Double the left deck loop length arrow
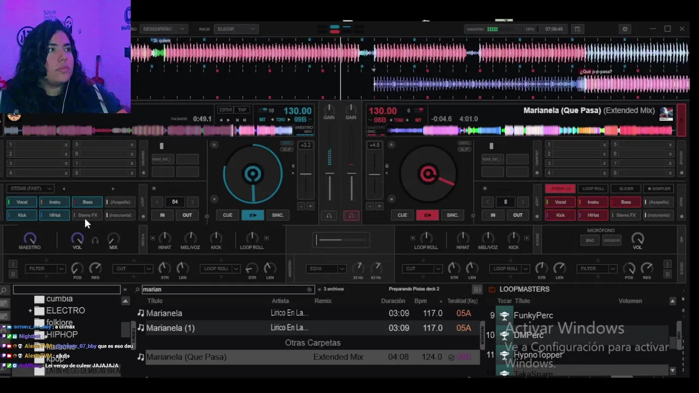Viewport: 699px width, 393px height. point(192,202)
